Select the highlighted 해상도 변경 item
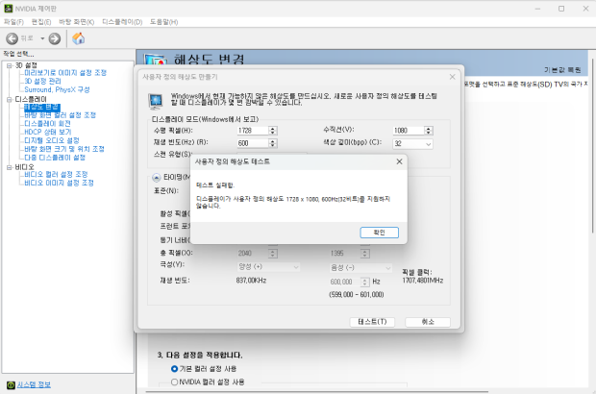Viewport: 596px width, 394px height. (x=41, y=107)
